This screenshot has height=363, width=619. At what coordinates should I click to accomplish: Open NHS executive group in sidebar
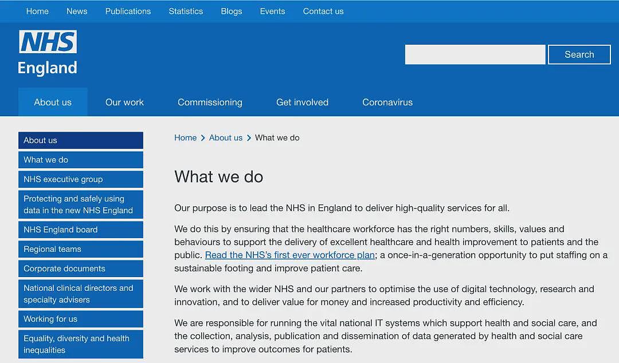point(81,179)
